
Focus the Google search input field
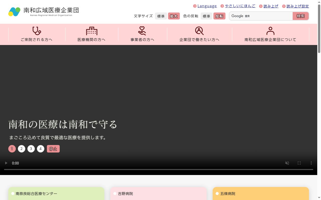(x=261, y=16)
